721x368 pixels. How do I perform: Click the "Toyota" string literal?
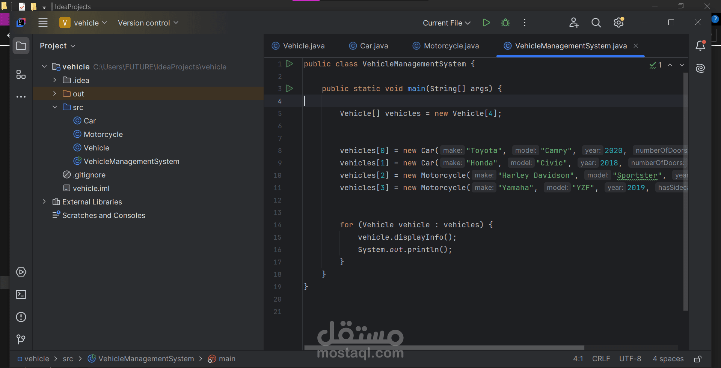coord(484,150)
